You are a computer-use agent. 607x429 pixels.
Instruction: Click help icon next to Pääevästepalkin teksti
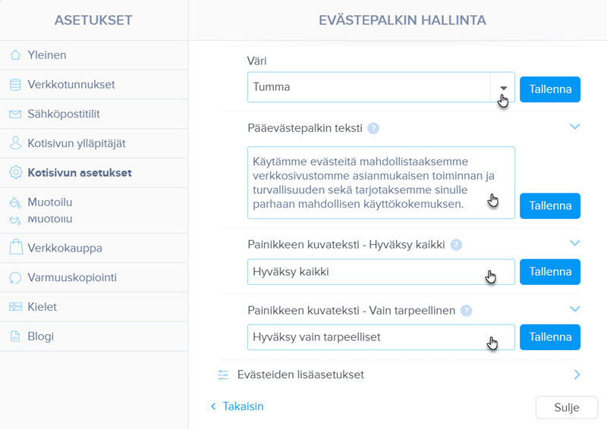(373, 128)
